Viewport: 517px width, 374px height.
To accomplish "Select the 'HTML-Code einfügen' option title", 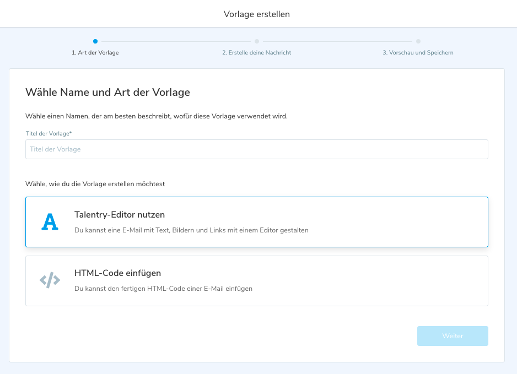I will tap(117, 273).
